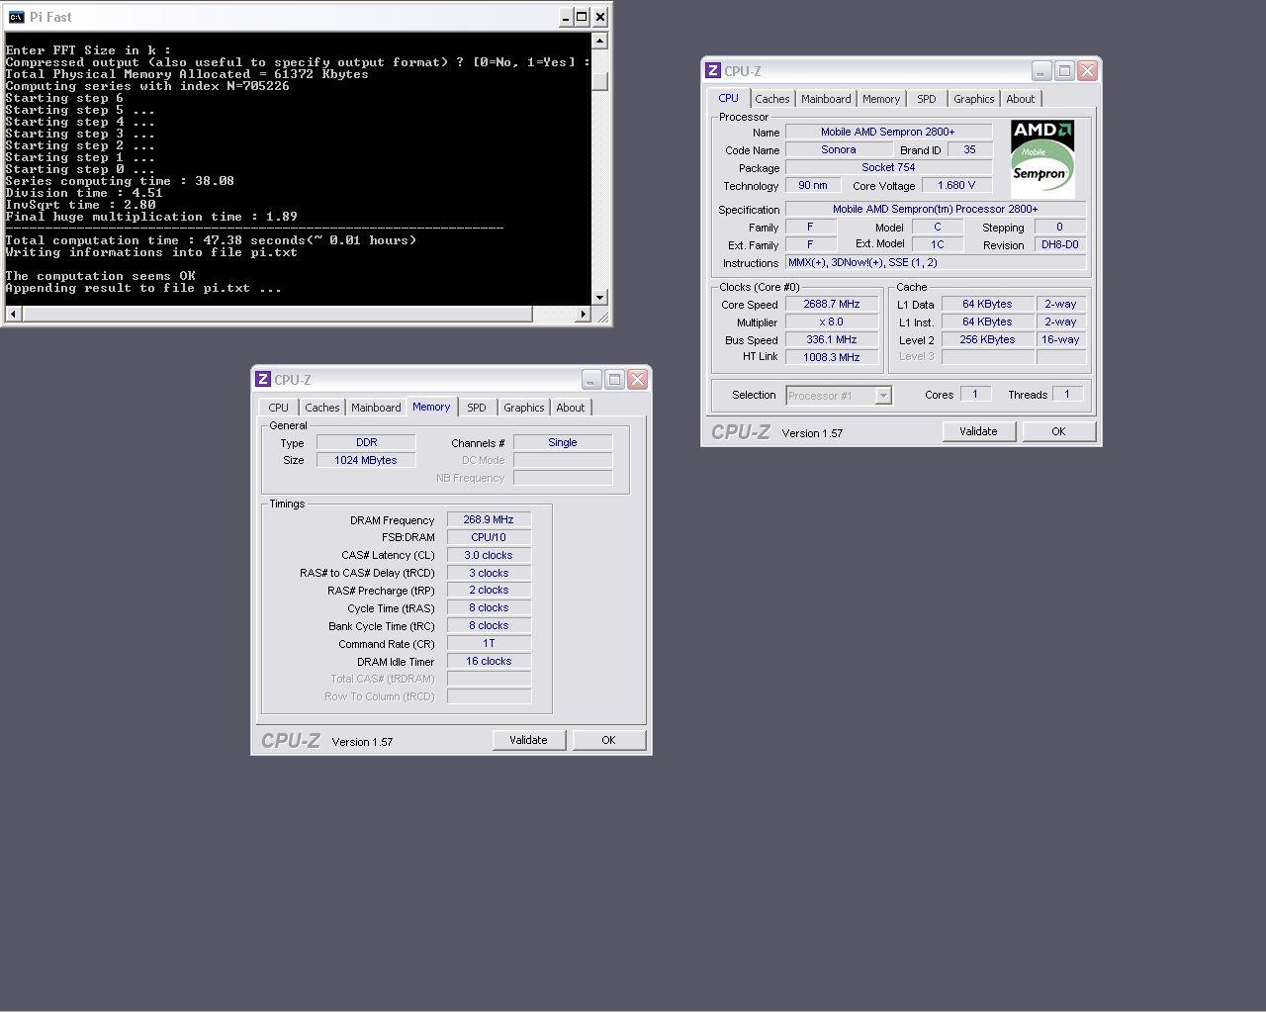1266x1013 pixels.
Task: Open the Mainboard tab in the CPU window
Action: pos(826,99)
